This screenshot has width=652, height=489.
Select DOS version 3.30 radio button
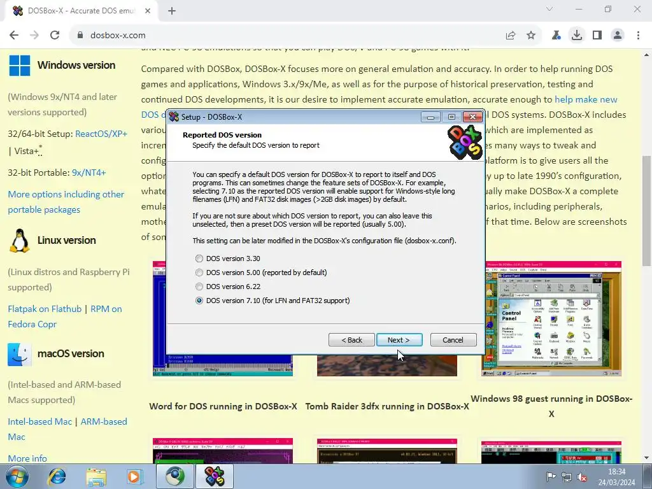(199, 259)
